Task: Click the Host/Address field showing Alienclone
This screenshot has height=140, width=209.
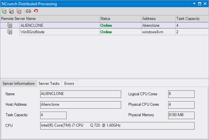Action: click(80, 105)
